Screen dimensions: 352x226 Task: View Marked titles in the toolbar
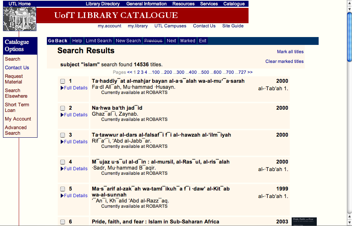coord(188,40)
